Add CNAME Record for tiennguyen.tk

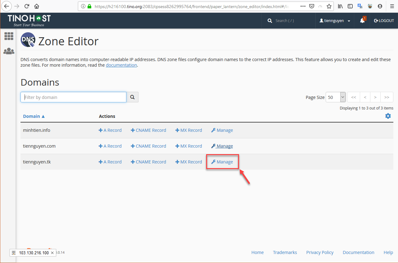click(x=148, y=162)
